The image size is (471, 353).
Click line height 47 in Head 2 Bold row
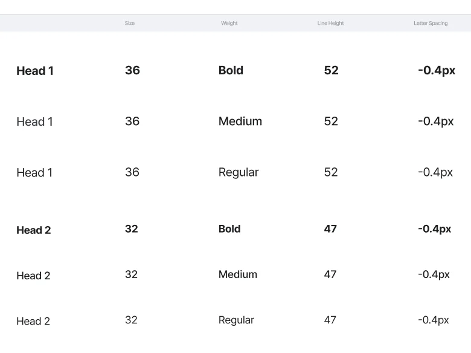coord(330,228)
